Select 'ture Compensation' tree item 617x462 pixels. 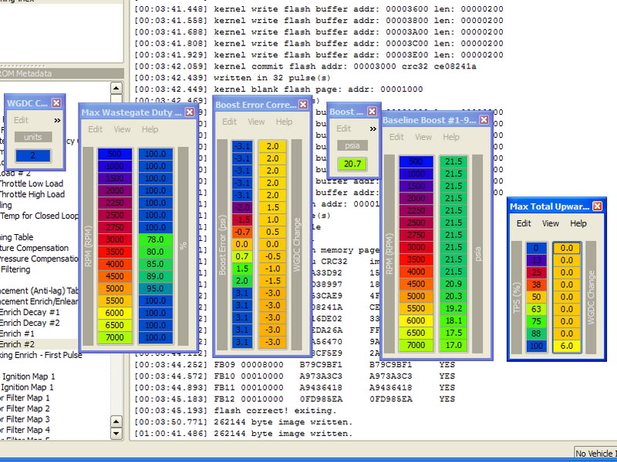click(x=34, y=248)
